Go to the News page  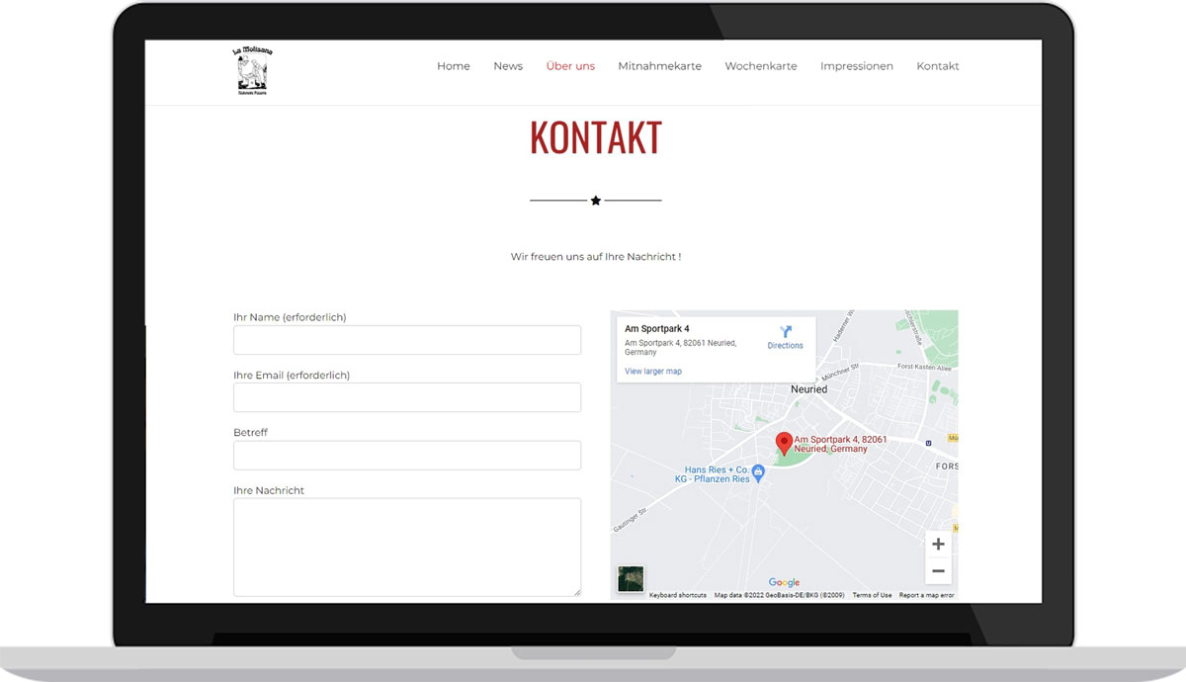[x=508, y=66]
